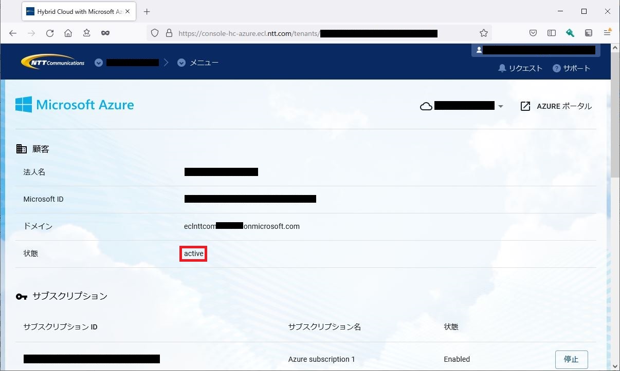Click the Enabled status cell

point(457,359)
